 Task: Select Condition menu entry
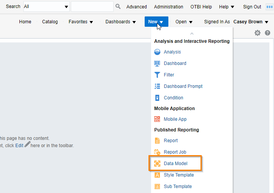tap(173, 98)
